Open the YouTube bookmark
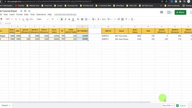 click(20, 6)
